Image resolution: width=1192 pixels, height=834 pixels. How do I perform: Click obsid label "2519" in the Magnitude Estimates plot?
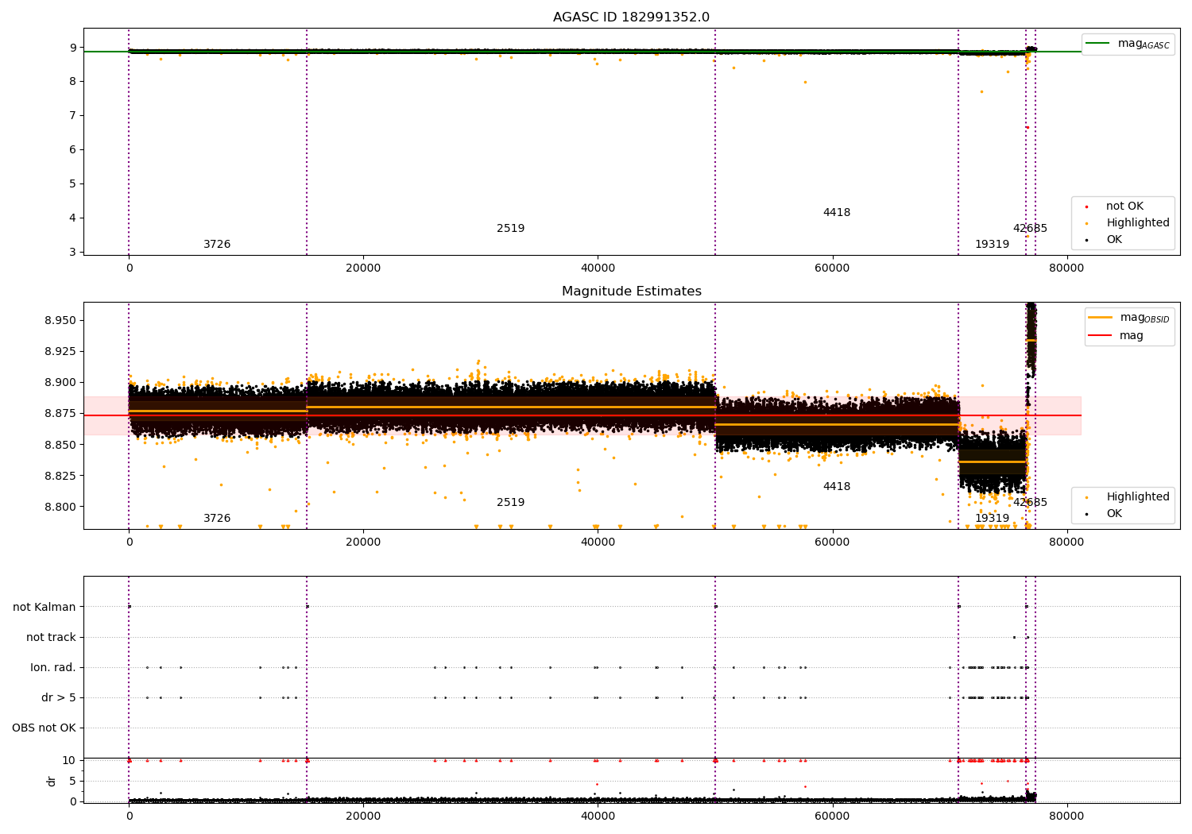pyautogui.click(x=511, y=503)
